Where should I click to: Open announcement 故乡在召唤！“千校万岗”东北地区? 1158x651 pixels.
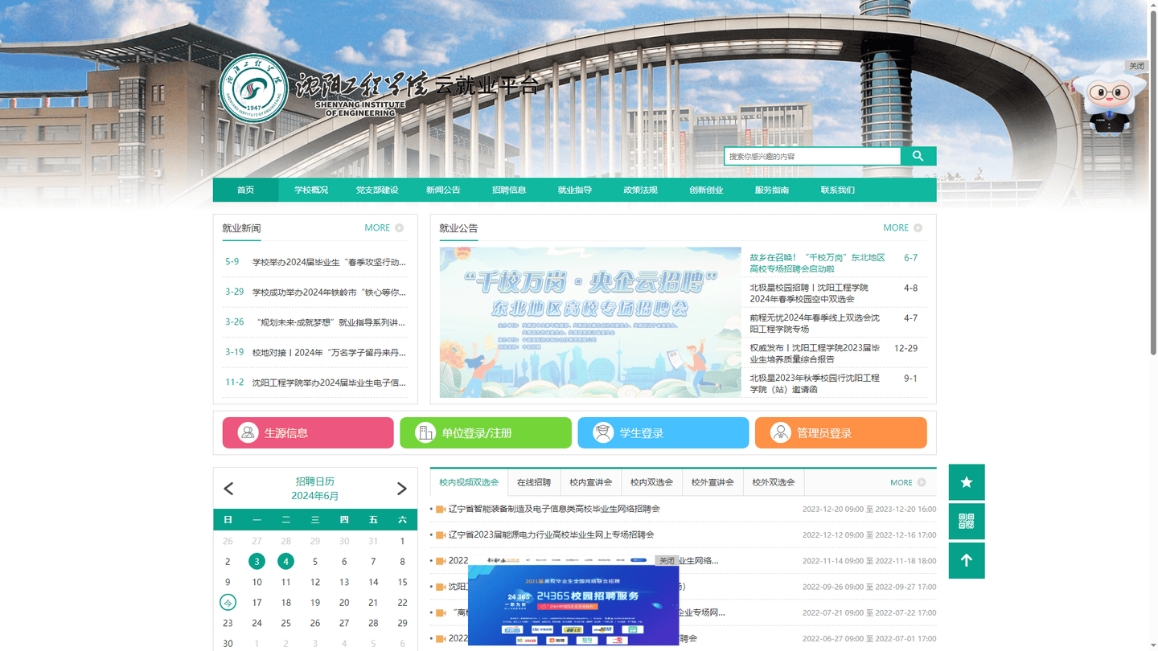coord(818,263)
